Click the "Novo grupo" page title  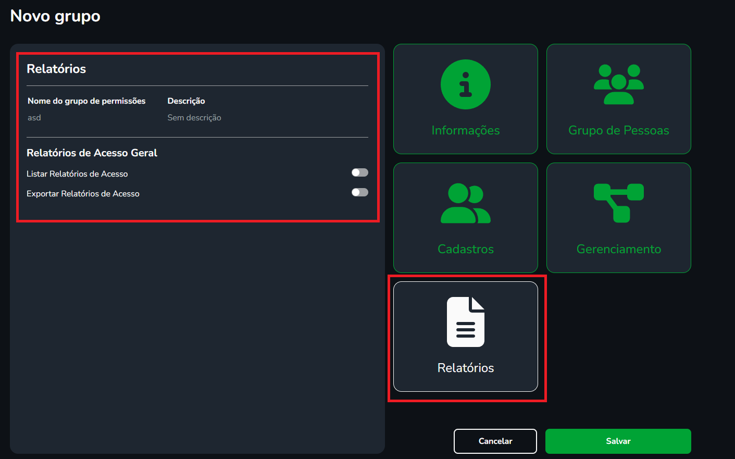click(x=55, y=16)
